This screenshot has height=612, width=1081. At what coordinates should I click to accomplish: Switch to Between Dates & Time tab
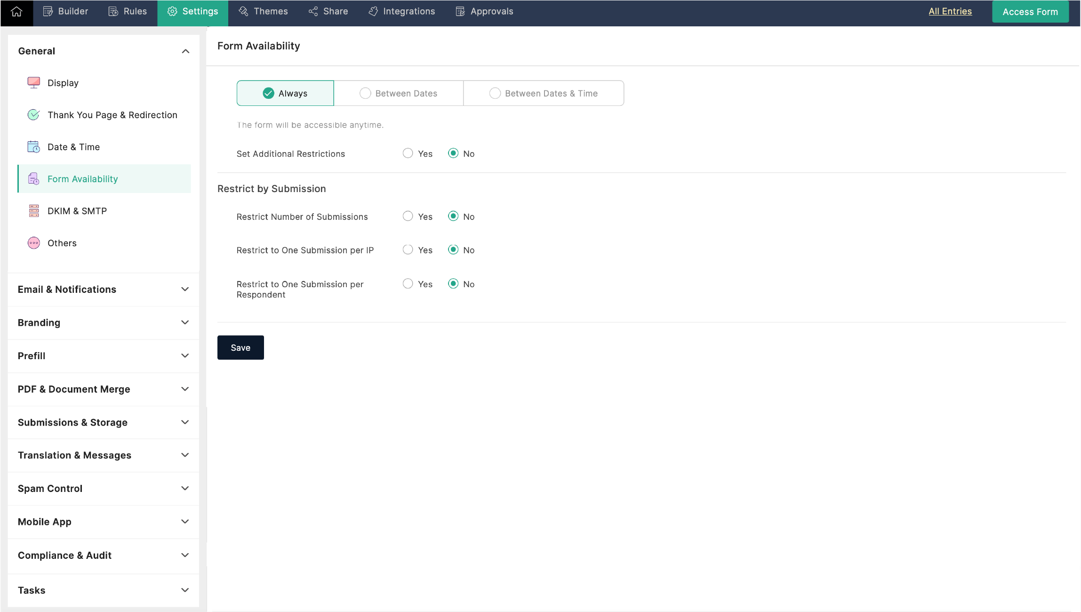click(x=544, y=93)
